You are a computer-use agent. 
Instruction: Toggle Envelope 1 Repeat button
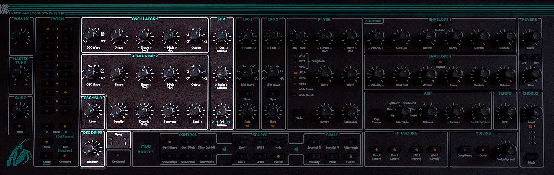click(x=440, y=24)
